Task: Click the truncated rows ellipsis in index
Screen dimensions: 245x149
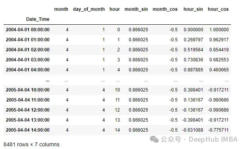Action: [x=48, y=81]
